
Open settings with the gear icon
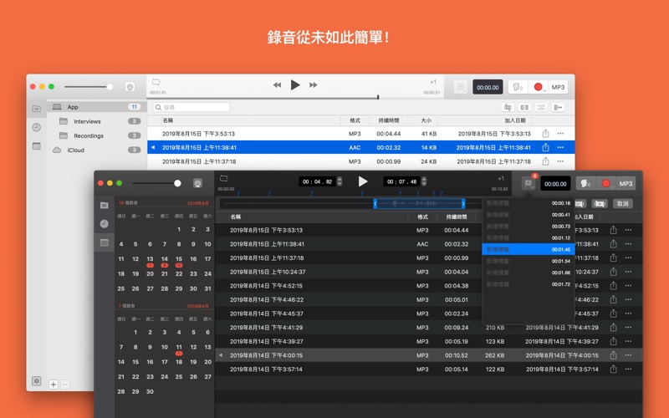(37, 381)
